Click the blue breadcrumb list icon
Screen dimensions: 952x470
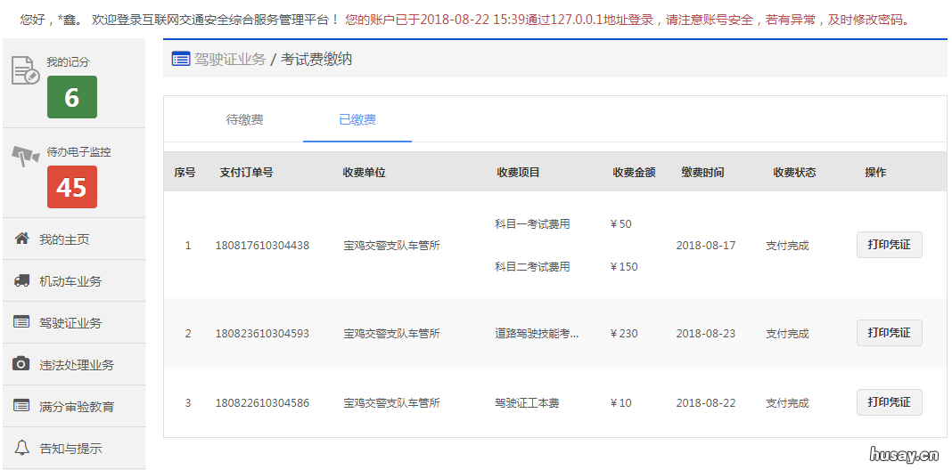point(181,59)
